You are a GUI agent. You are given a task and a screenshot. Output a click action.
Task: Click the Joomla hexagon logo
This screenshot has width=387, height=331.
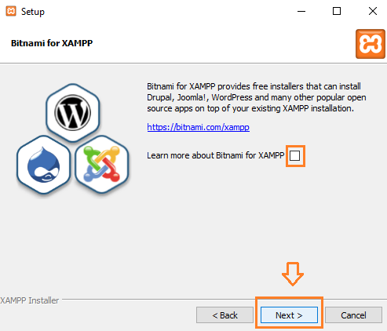[x=102, y=165]
